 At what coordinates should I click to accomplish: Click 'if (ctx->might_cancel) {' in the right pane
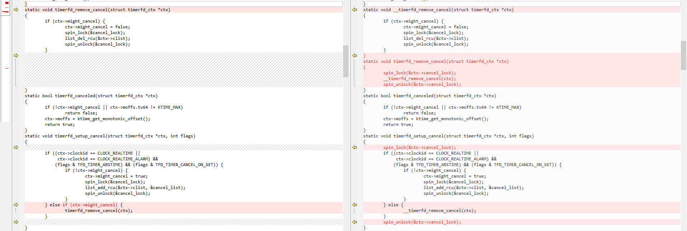click(413, 21)
